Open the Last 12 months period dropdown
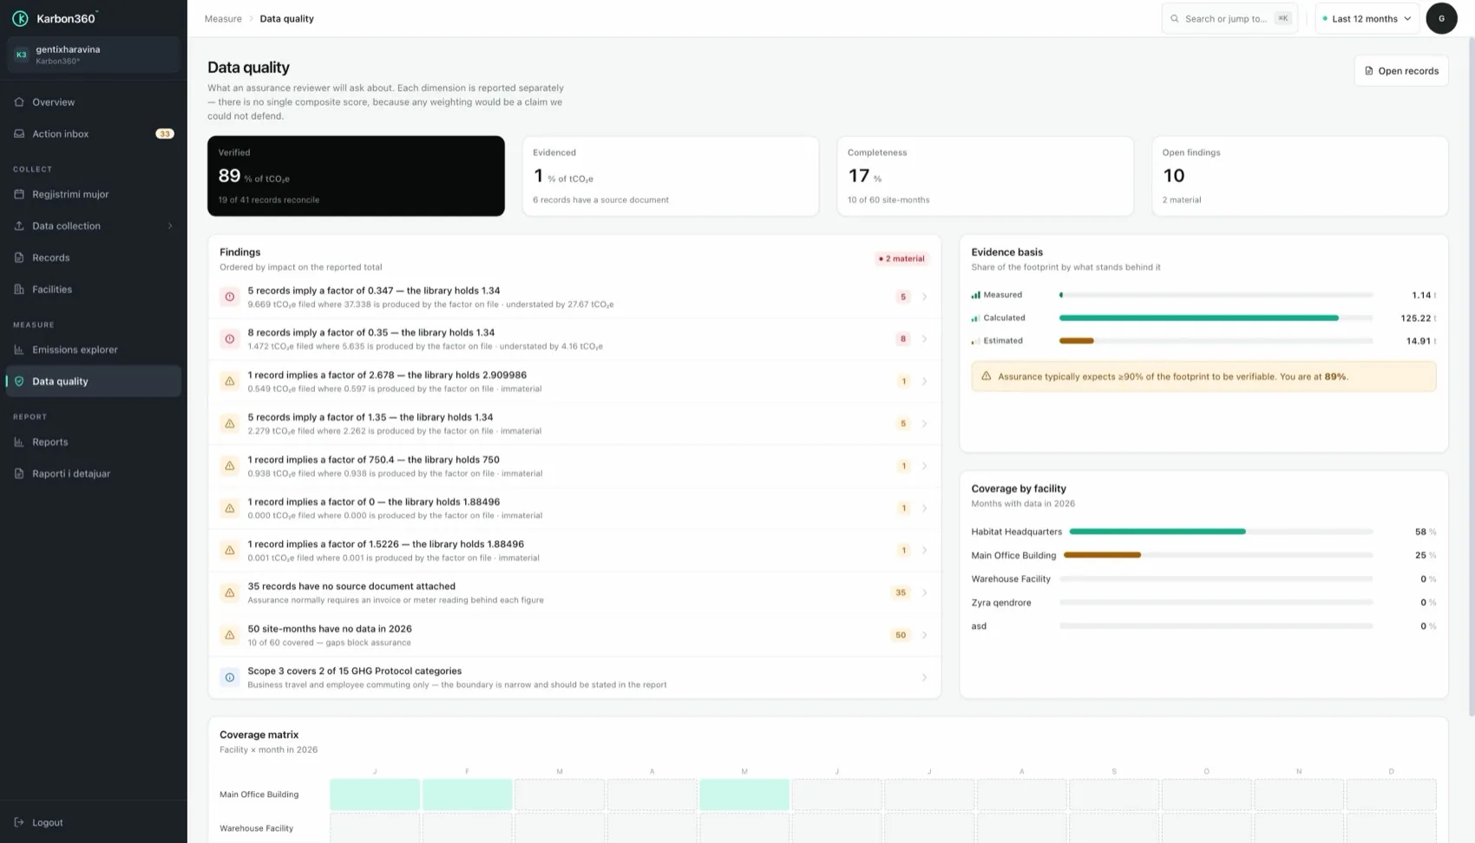1475x843 pixels. click(1367, 18)
